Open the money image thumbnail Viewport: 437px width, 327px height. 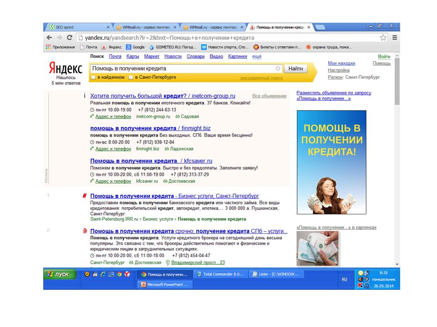tap(317, 248)
